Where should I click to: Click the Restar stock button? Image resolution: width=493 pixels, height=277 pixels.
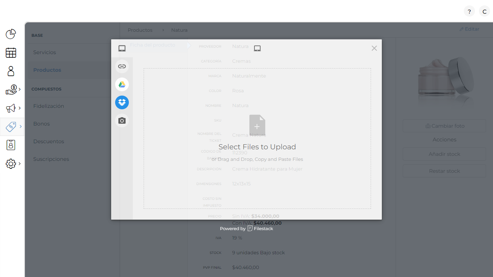point(445,171)
